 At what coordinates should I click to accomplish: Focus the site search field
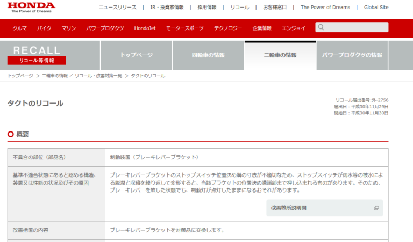[352, 27]
